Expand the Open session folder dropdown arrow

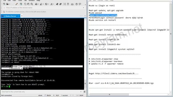[10, 4]
